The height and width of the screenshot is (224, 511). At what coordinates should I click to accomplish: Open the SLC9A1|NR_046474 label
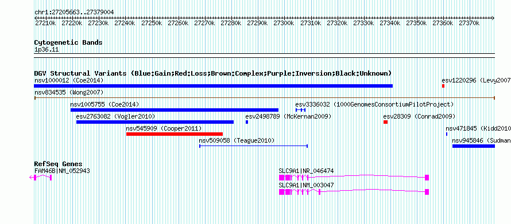point(307,171)
